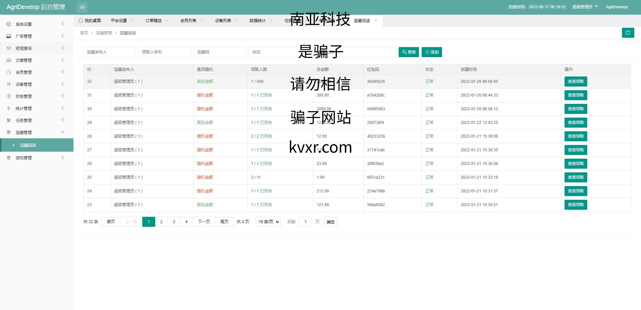
Task: Close the 会员列表 tab
Action: (202, 21)
